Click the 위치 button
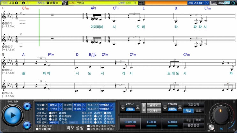 pyautogui.click(x=199, y=120)
